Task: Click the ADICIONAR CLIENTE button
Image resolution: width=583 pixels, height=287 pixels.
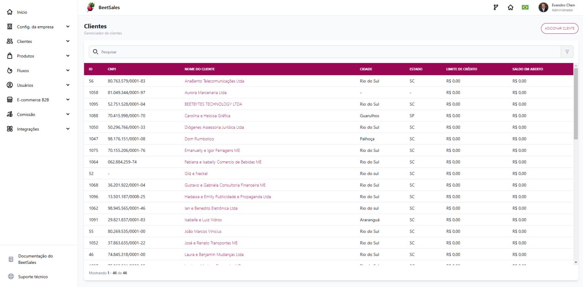Action: point(559,28)
